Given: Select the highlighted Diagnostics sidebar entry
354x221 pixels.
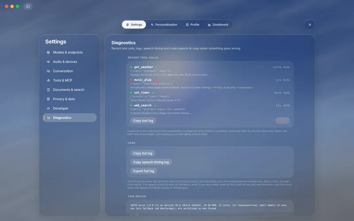Looking at the screenshot, I should coord(69,118).
